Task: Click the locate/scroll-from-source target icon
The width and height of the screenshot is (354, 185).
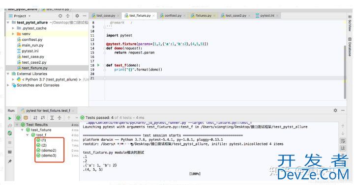Action: pyautogui.click(x=60, y=16)
